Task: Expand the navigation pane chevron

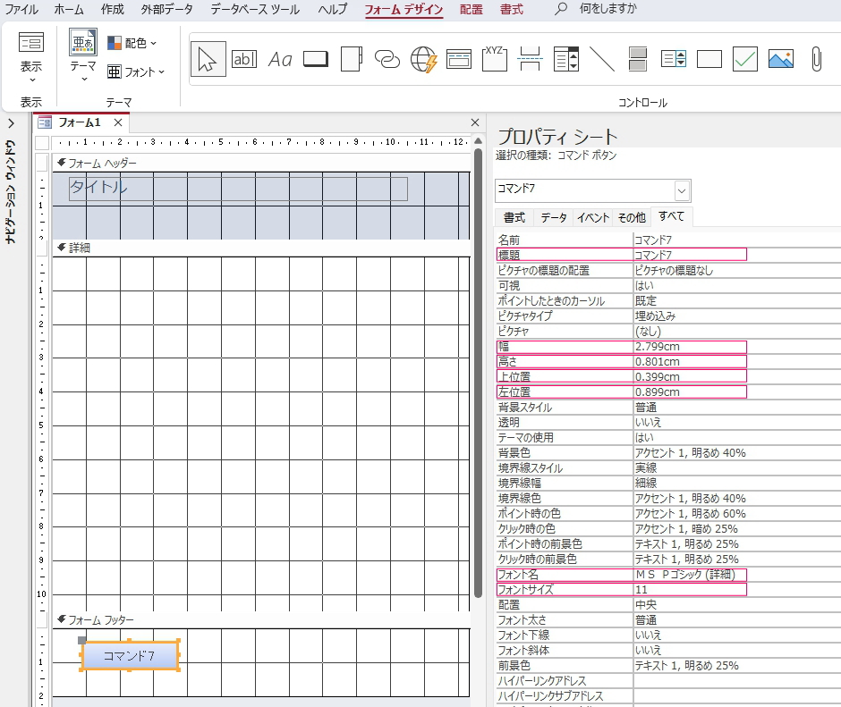Action: pyautogui.click(x=10, y=123)
